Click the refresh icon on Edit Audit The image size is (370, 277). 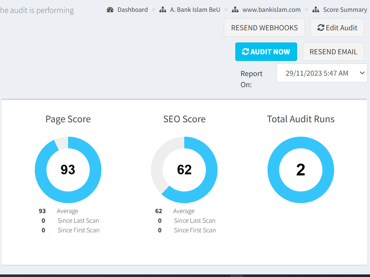(321, 28)
